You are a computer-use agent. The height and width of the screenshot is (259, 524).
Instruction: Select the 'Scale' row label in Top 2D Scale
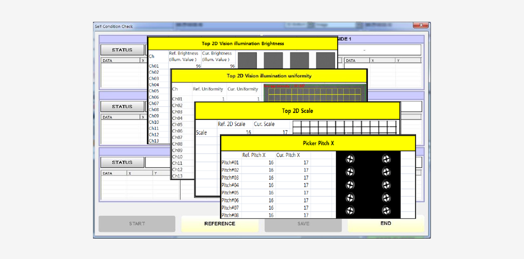(x=201, y=132)
